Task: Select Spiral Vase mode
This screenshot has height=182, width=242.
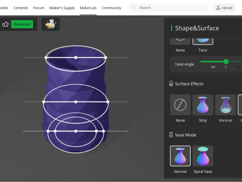Action: [x=203, y=156]
